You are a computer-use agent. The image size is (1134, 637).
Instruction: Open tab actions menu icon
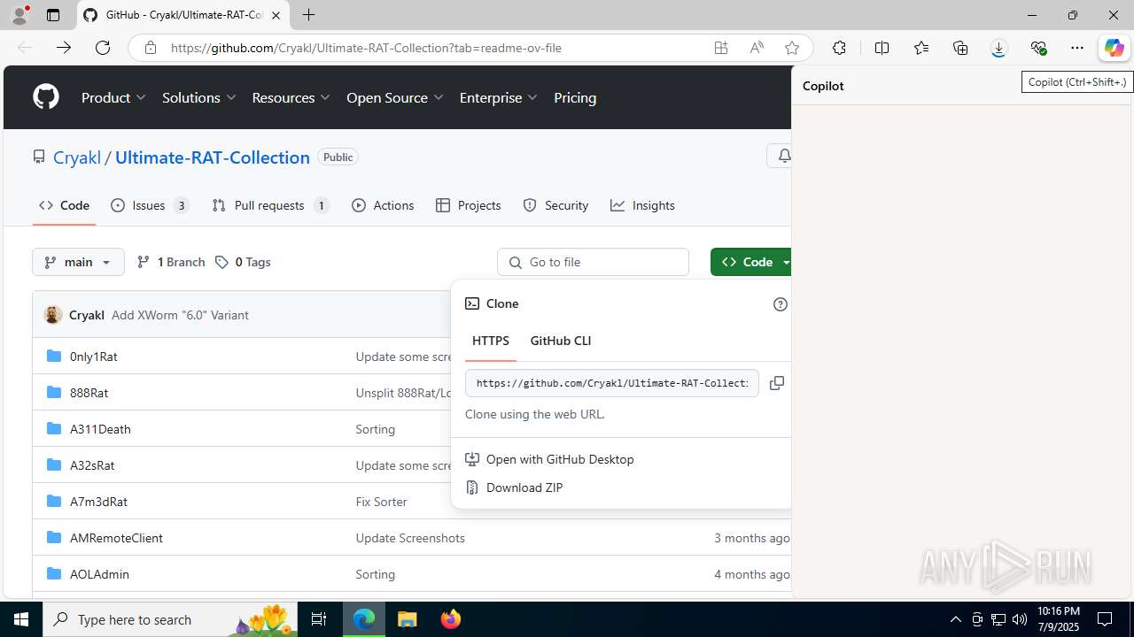(x=53, y=15)
